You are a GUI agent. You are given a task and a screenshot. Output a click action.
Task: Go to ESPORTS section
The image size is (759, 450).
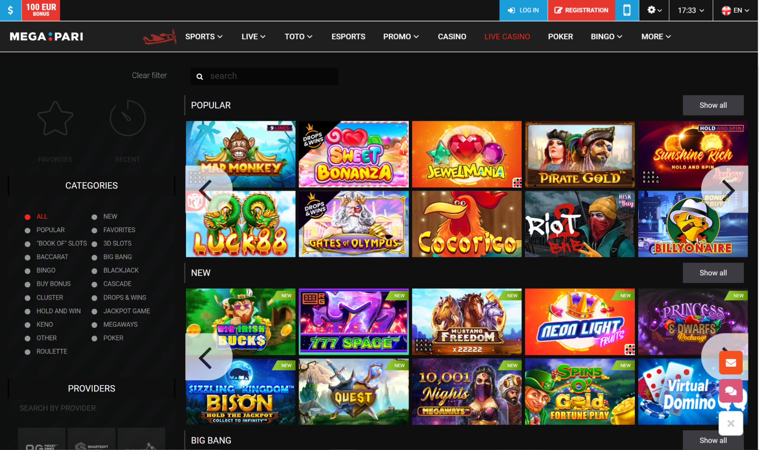pos(348,37)
